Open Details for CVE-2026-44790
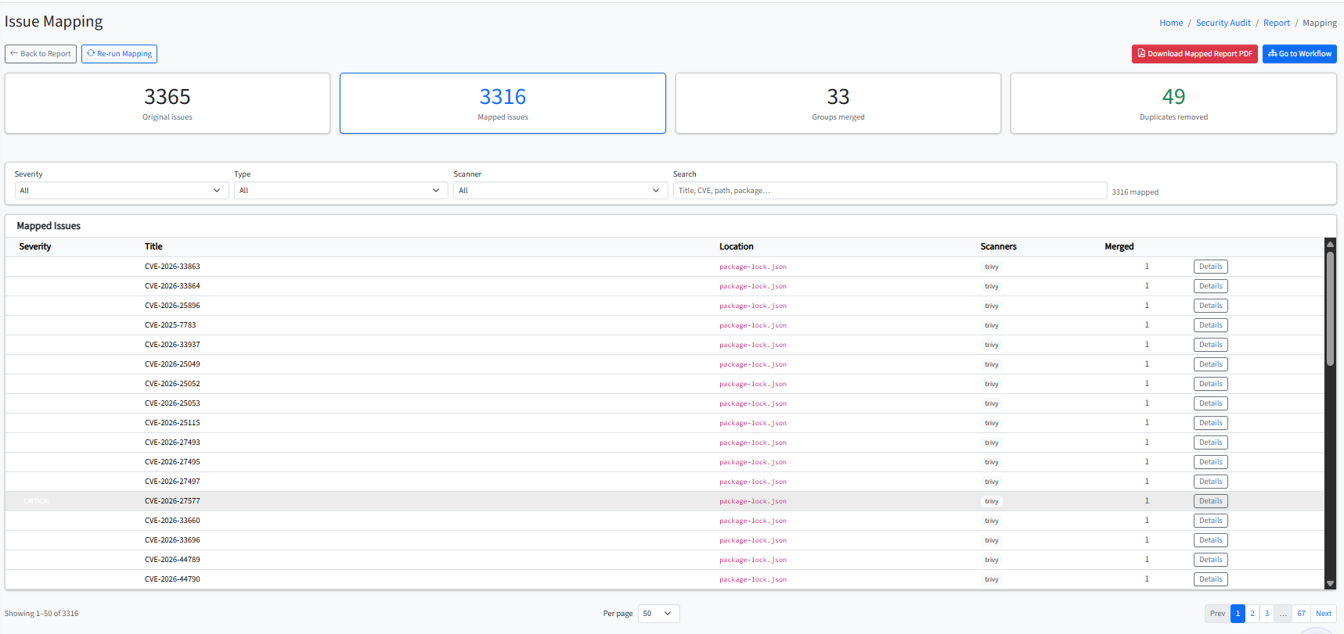 click(x=1211, y=579)
